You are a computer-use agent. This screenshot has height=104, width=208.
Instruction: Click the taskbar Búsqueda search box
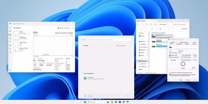click(96, 102)
